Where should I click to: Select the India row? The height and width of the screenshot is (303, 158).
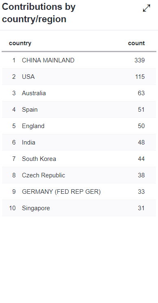pos(79,142)
